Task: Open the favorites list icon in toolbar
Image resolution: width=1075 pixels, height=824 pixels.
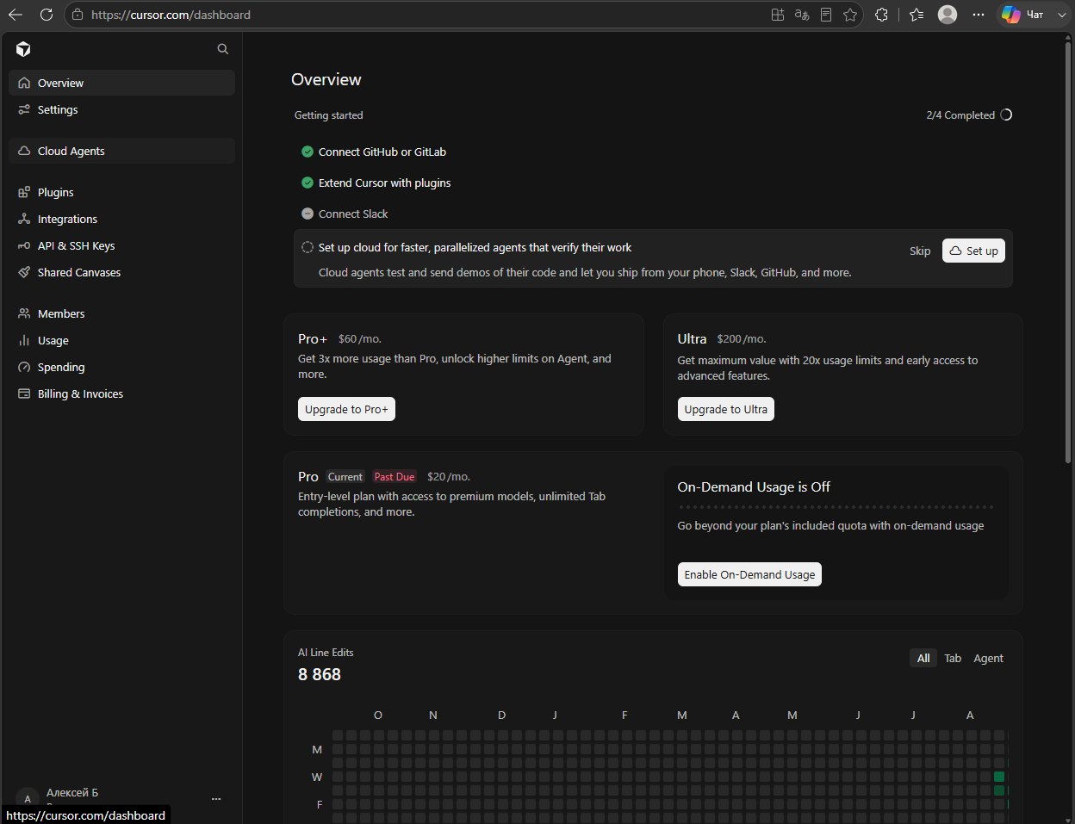Action: [917, 15]
